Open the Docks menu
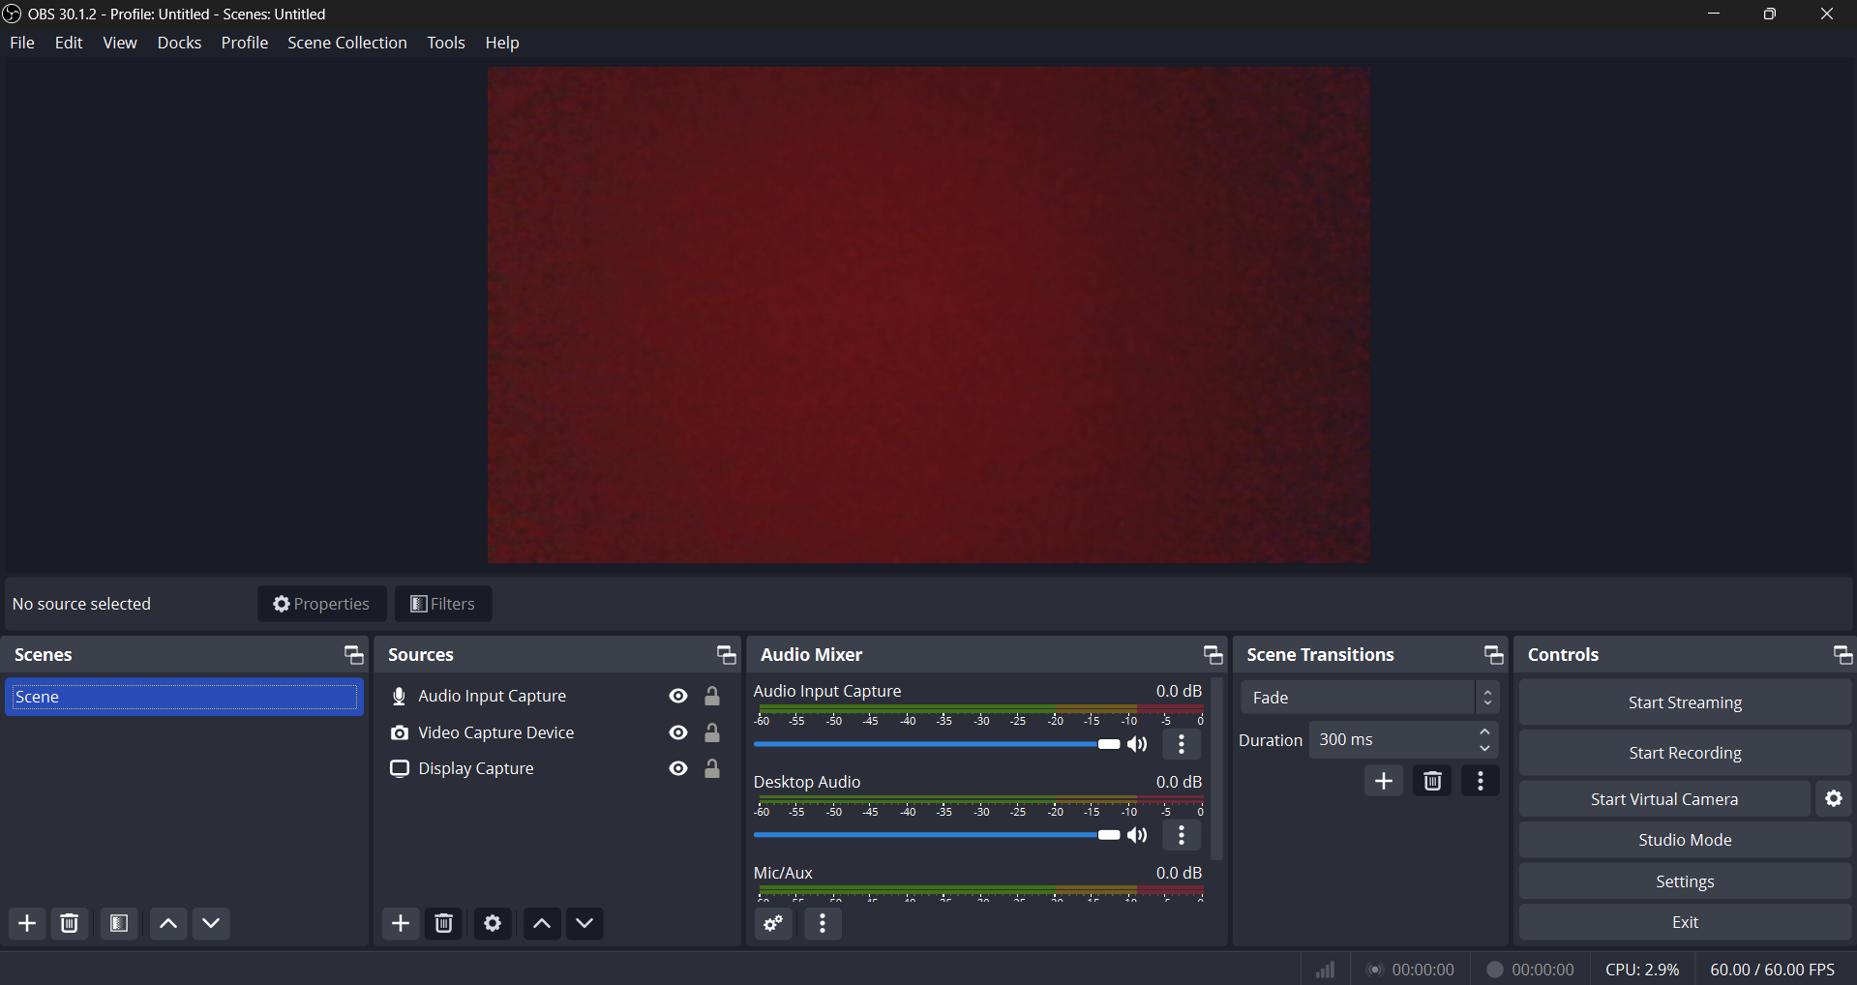 click(x=179, y=43)
